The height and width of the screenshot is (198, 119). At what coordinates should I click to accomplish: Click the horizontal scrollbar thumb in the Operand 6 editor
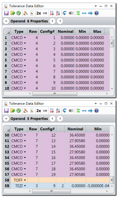point(55,94)
